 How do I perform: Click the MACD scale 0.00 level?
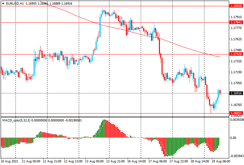pos(233,138)
